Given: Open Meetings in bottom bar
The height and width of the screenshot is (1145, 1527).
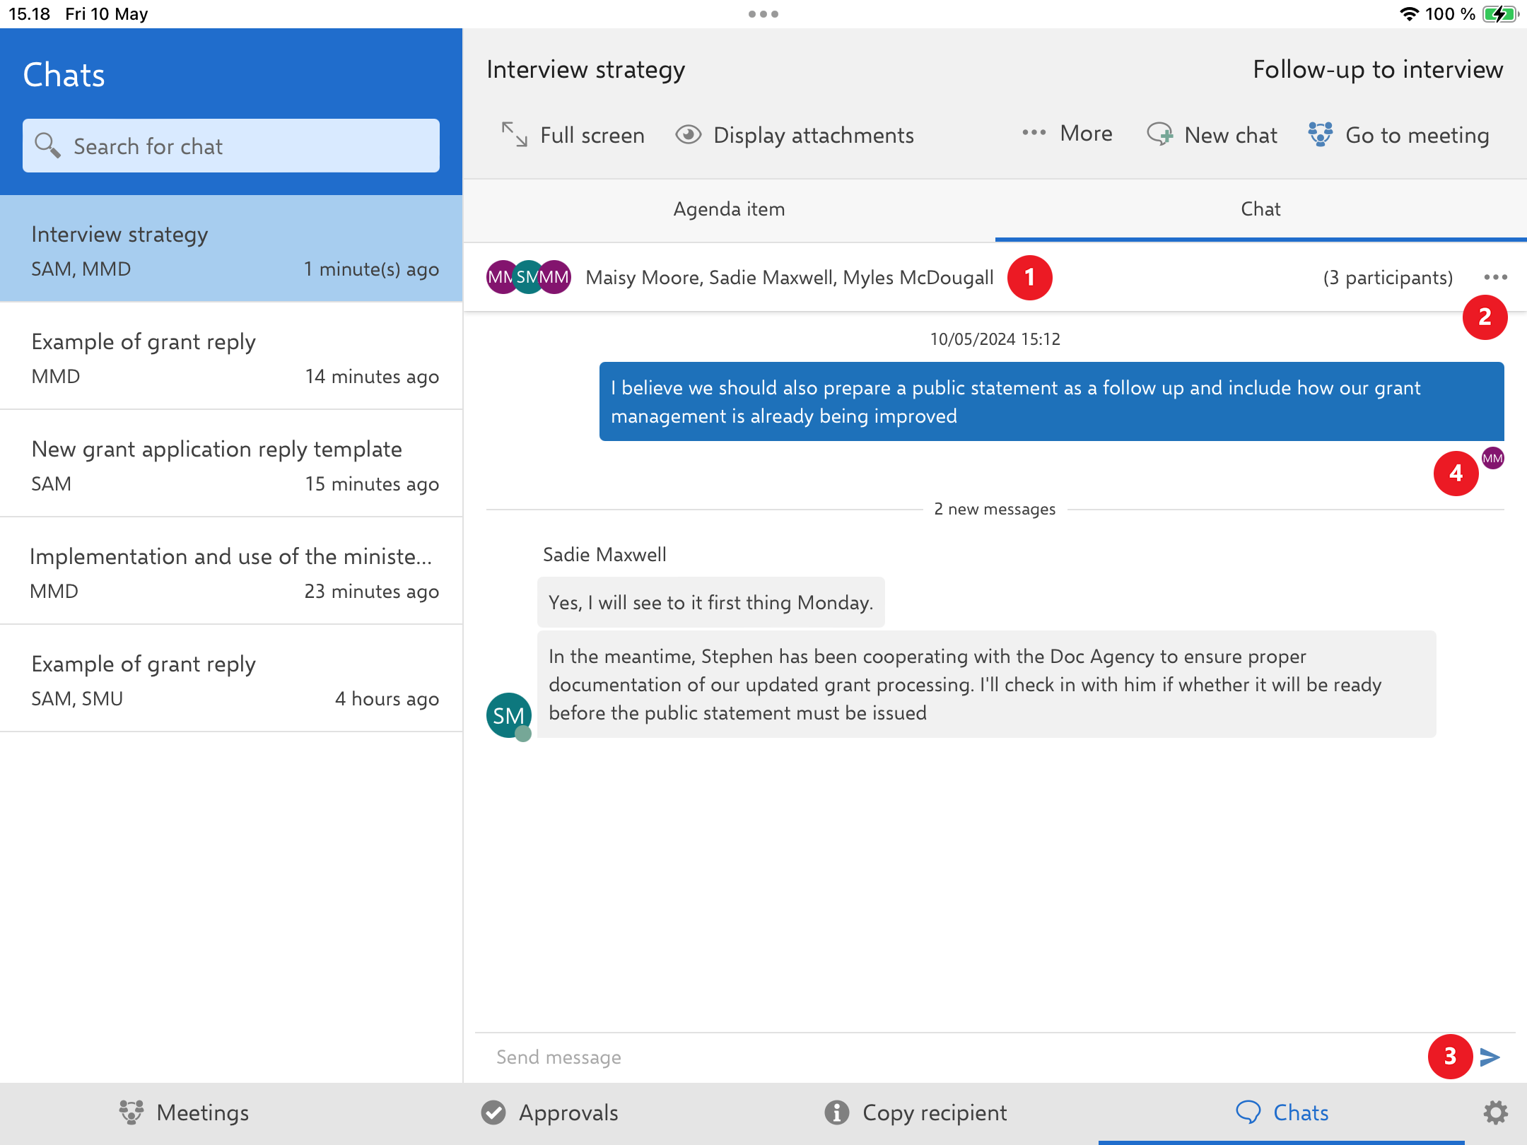Looking at the screenshot, I should coord(185,1112).
